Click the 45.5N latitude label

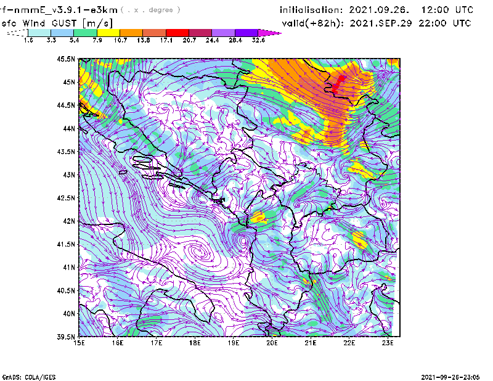click(66, 59)
